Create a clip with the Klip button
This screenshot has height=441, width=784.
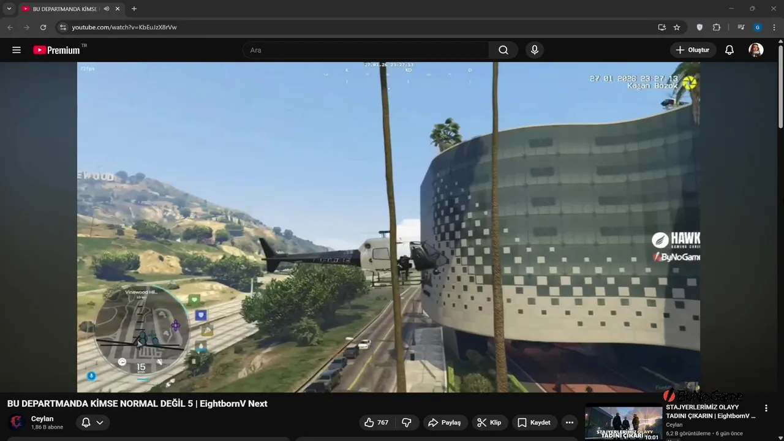pos(490,423)
